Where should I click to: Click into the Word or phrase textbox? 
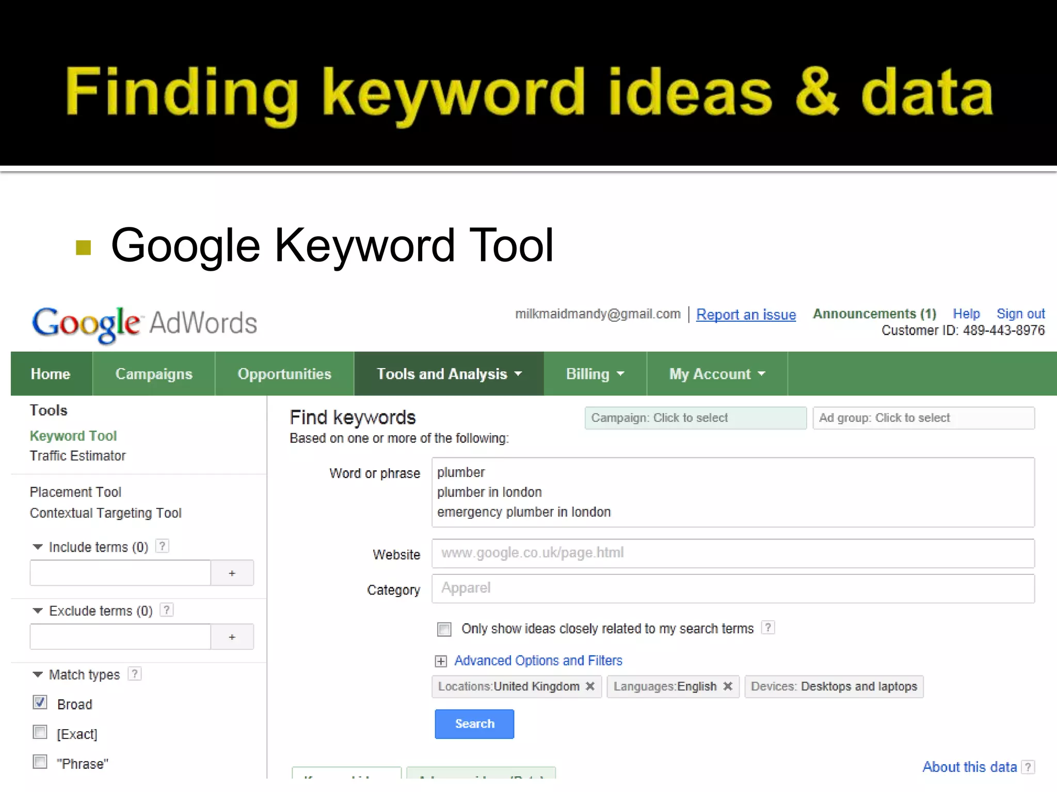(x=733, y=492)
